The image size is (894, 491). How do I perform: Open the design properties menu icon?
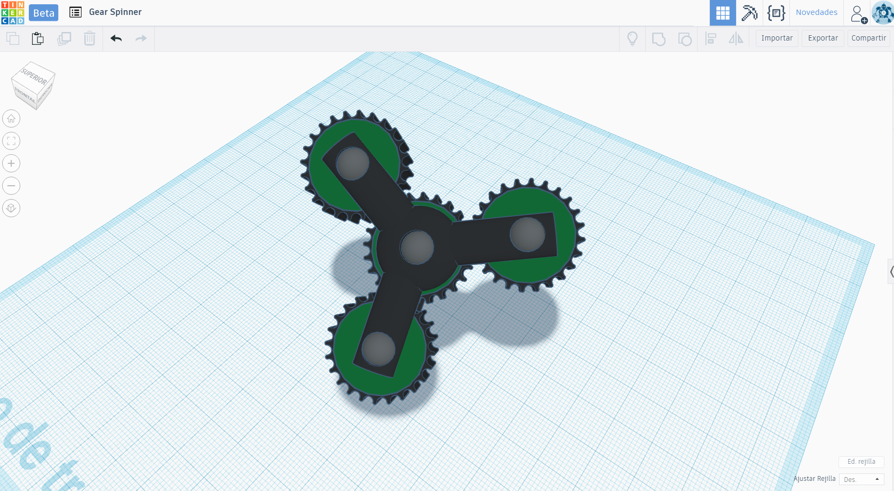pos(75,12)
